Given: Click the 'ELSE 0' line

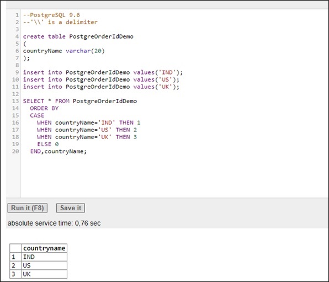Looking at the screenshot, I should coord(48,144).
